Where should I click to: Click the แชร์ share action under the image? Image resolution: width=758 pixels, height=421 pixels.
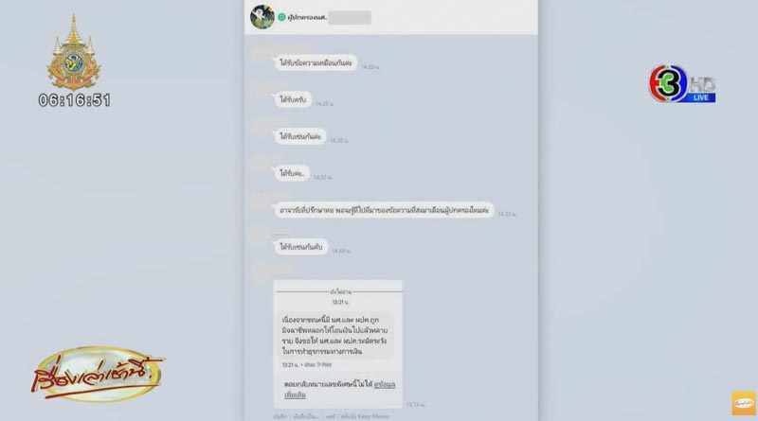point(331,416)
